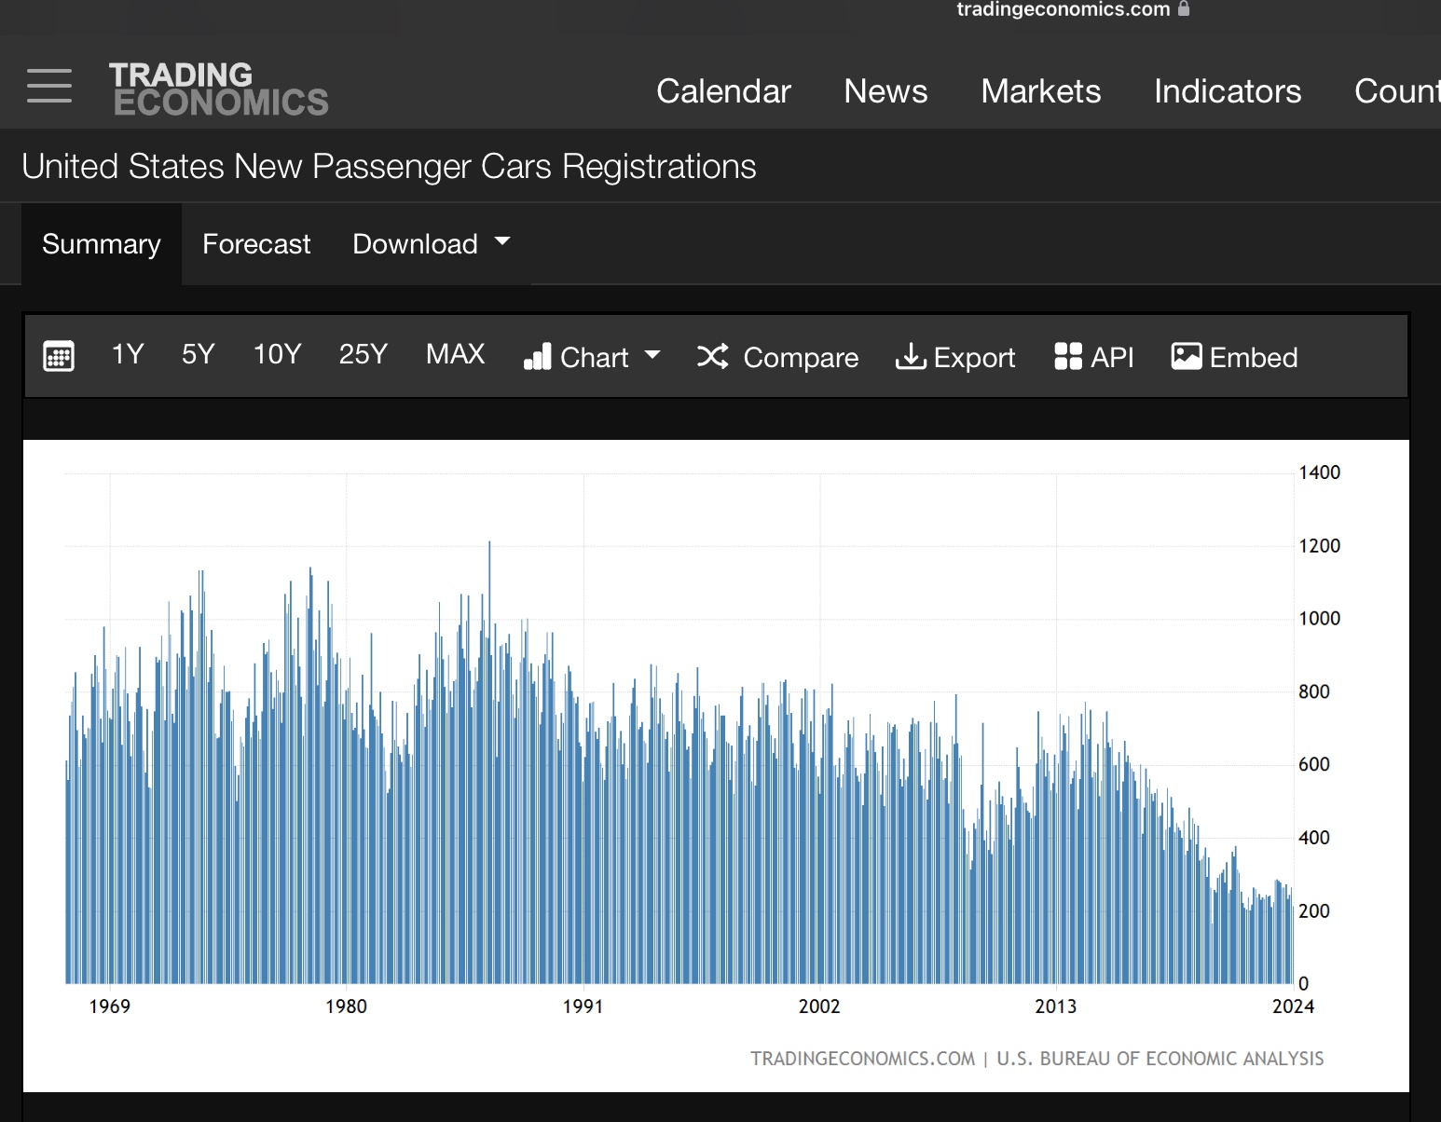Viewport: 1441px width, 1122px height.
Task: Click the Embed image icon
Action: (x=1187, y=356)
